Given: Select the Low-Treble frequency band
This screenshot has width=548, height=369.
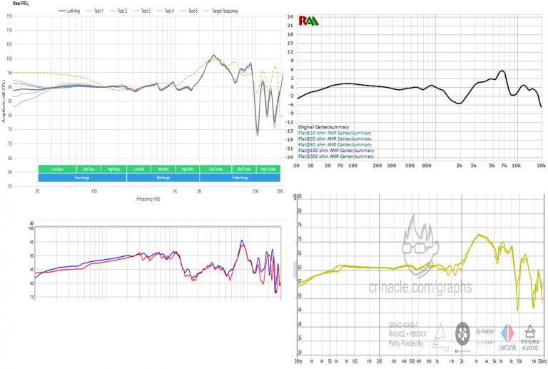Looking at the screenshot, I should coord(215,168).
